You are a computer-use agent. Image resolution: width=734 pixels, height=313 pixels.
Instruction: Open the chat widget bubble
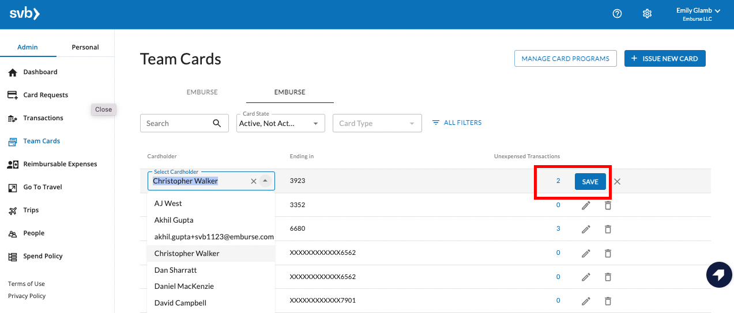pyautogui.click(x=718, y=274)
